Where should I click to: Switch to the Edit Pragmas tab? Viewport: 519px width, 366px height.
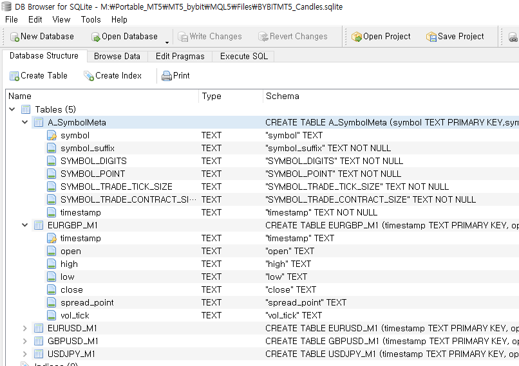click(x=180, y=56)
